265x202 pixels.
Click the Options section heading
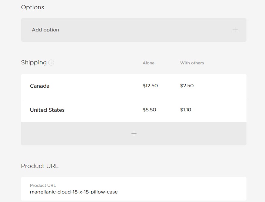(x=33, y=7)
